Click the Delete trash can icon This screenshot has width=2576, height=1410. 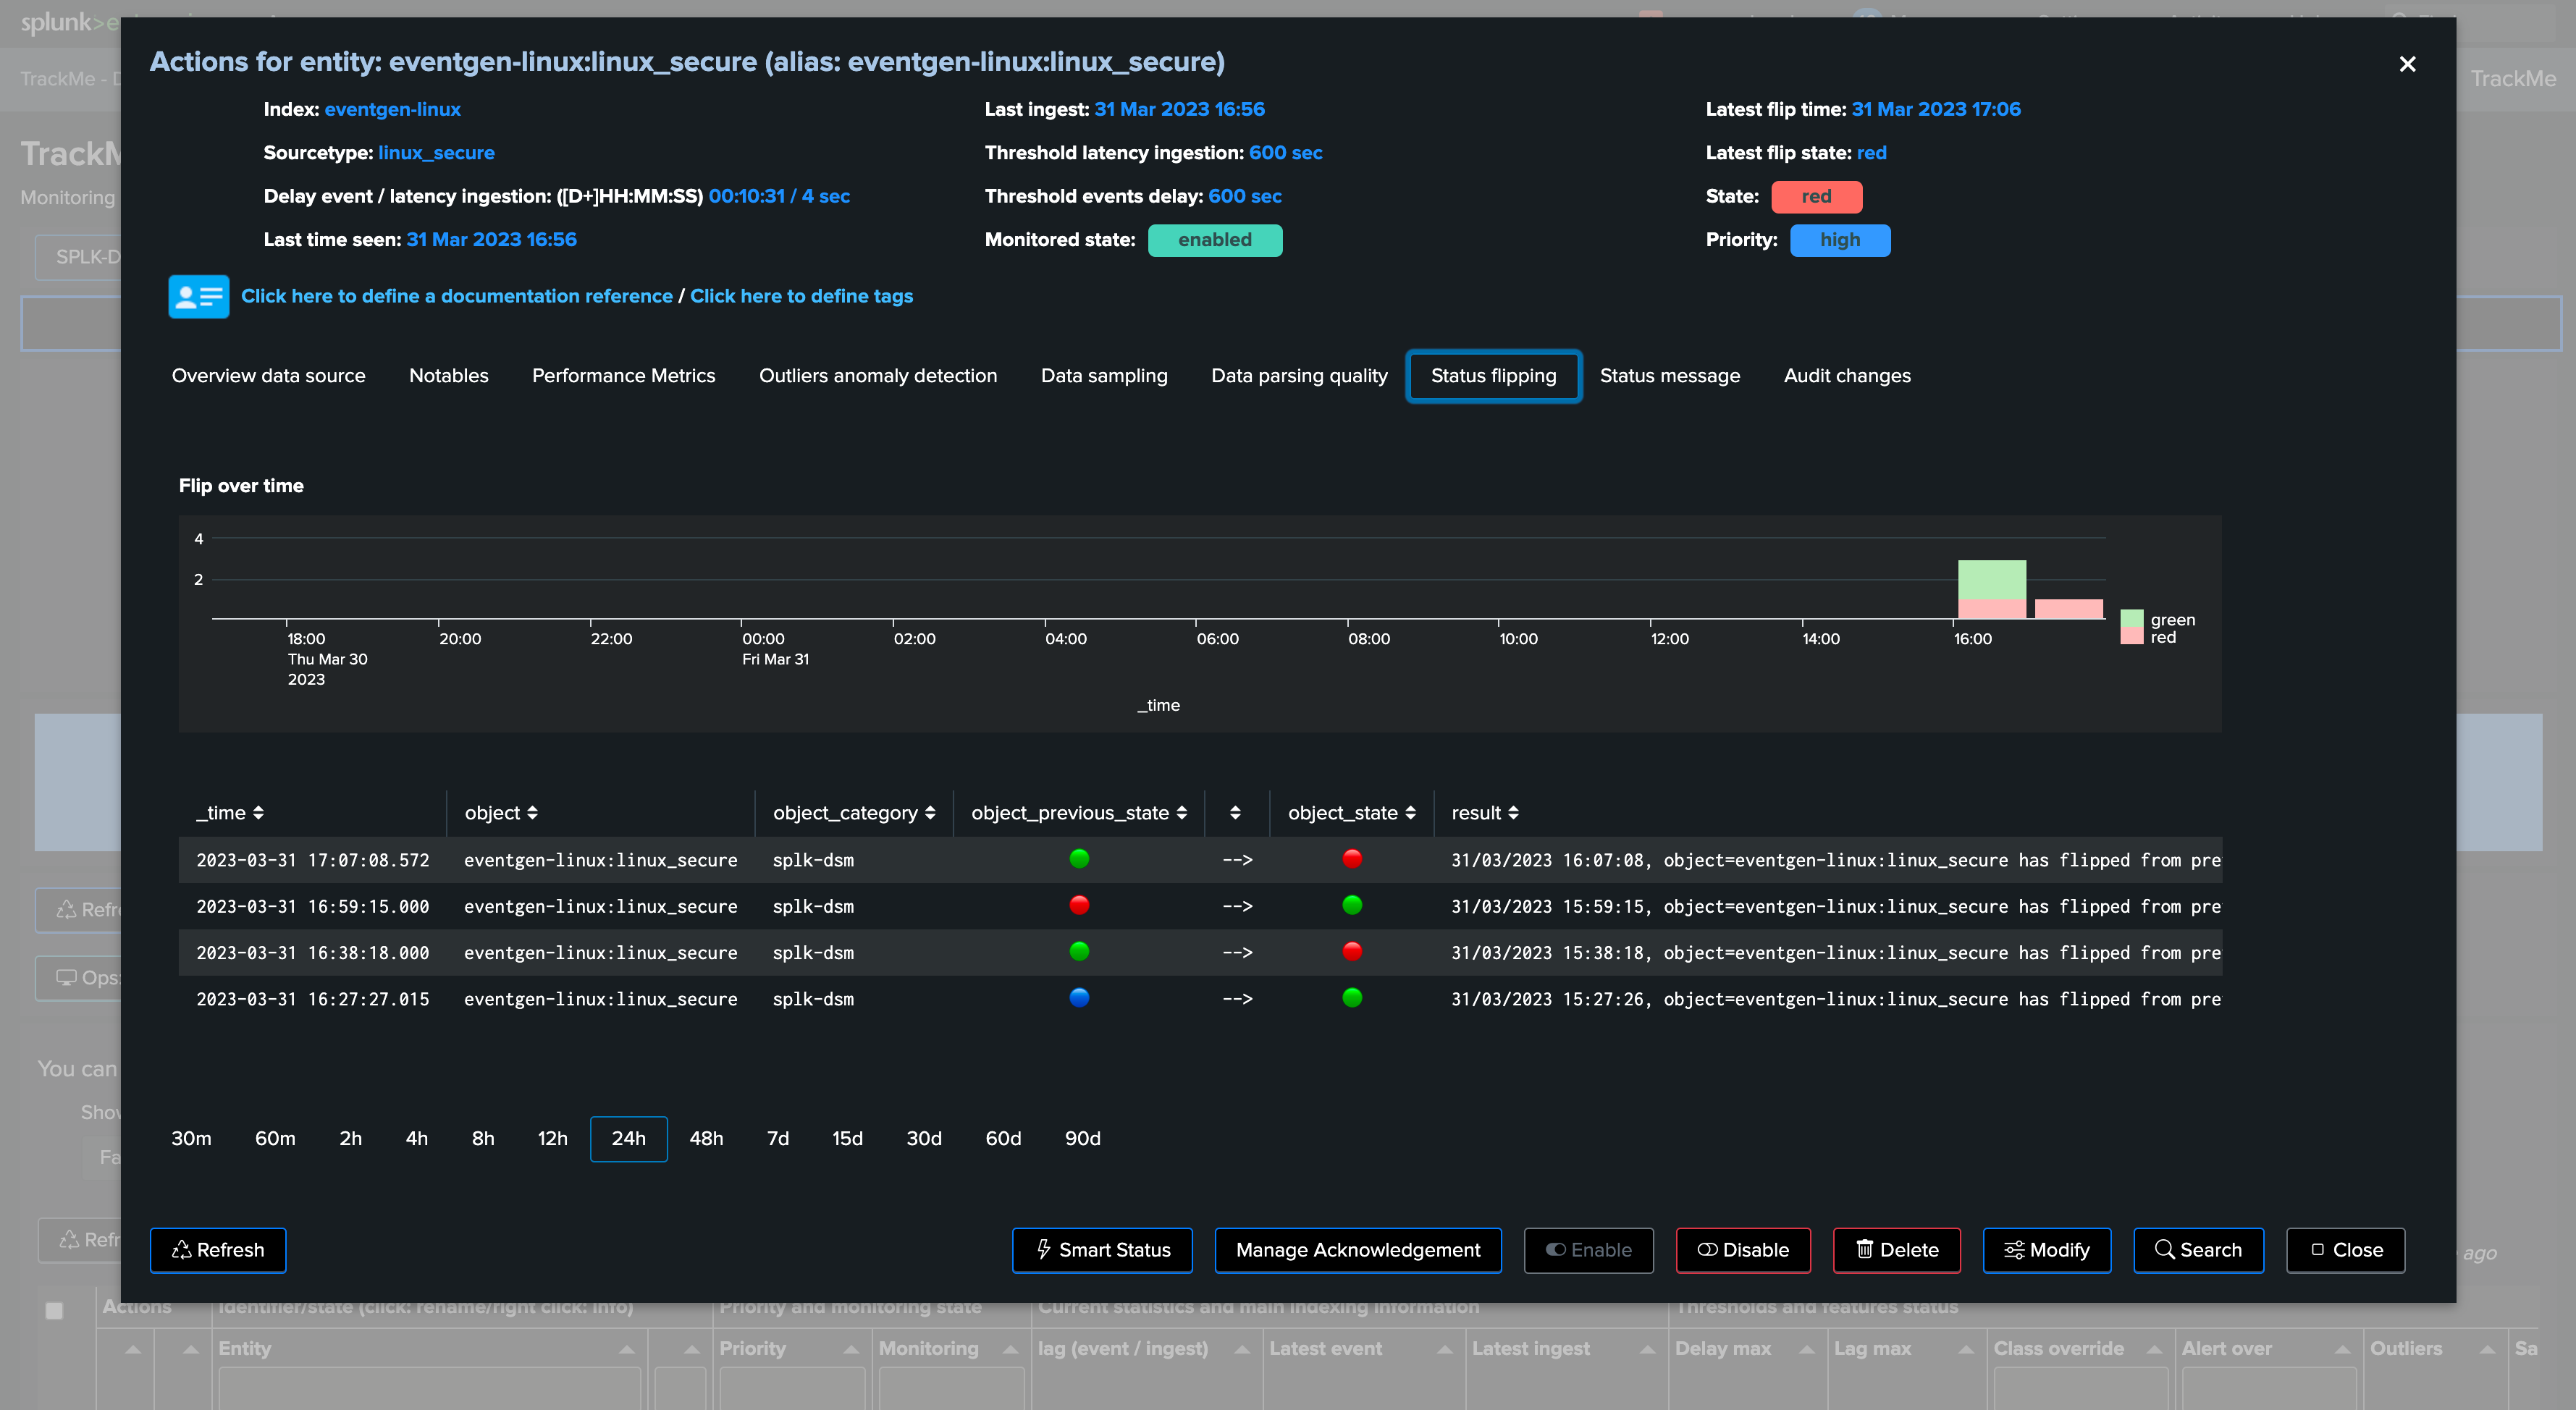pyautogui.click(x=1864, y=1249)
